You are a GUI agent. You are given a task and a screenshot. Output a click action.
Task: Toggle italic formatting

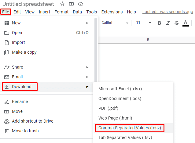[x=168, y=23]
